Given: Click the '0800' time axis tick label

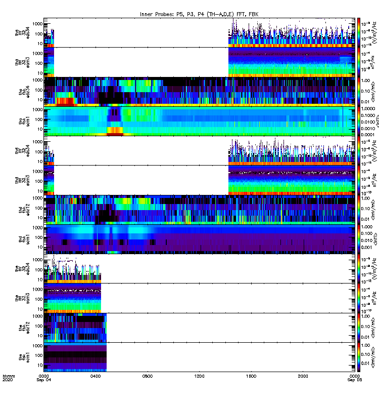Looking at the screenshot, I should [x=148, y=376].
